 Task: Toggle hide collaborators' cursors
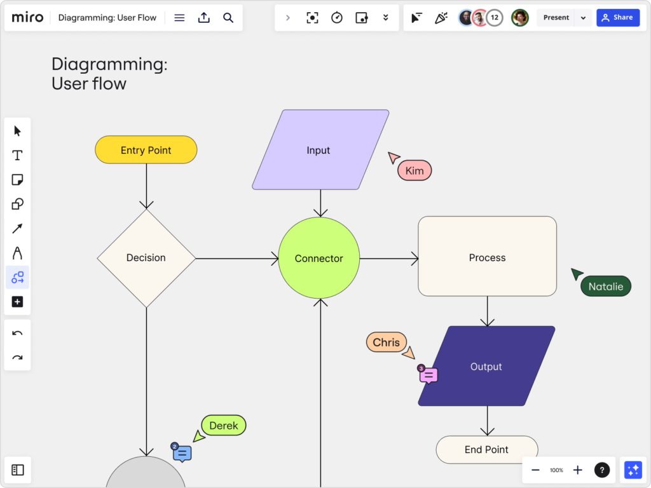point(416,17)
